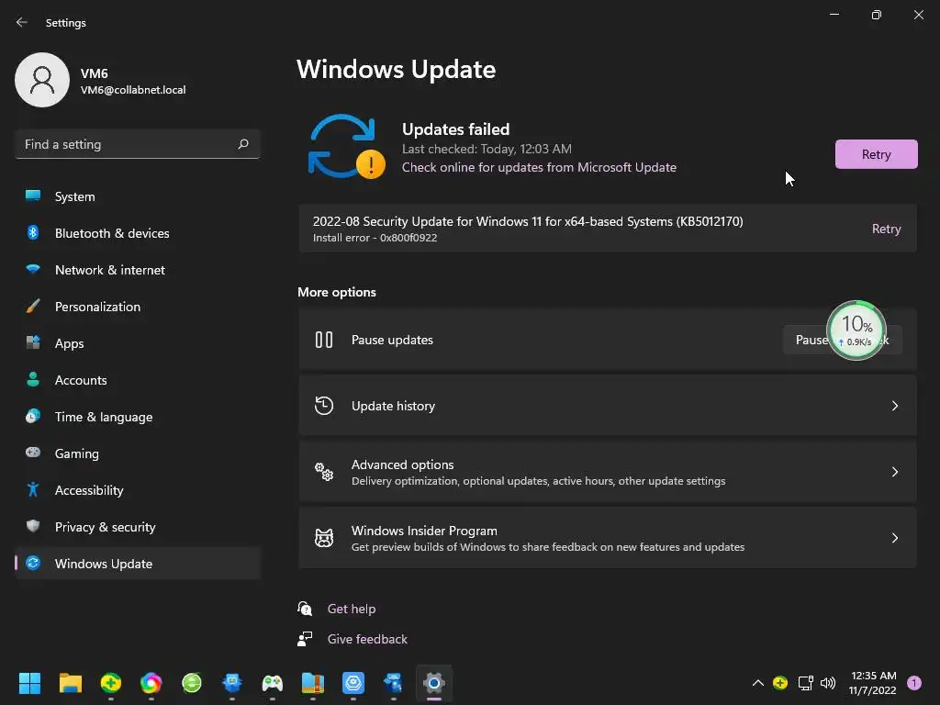
Task: Open the green globe app in the taskbar
Action: point(192,683)
